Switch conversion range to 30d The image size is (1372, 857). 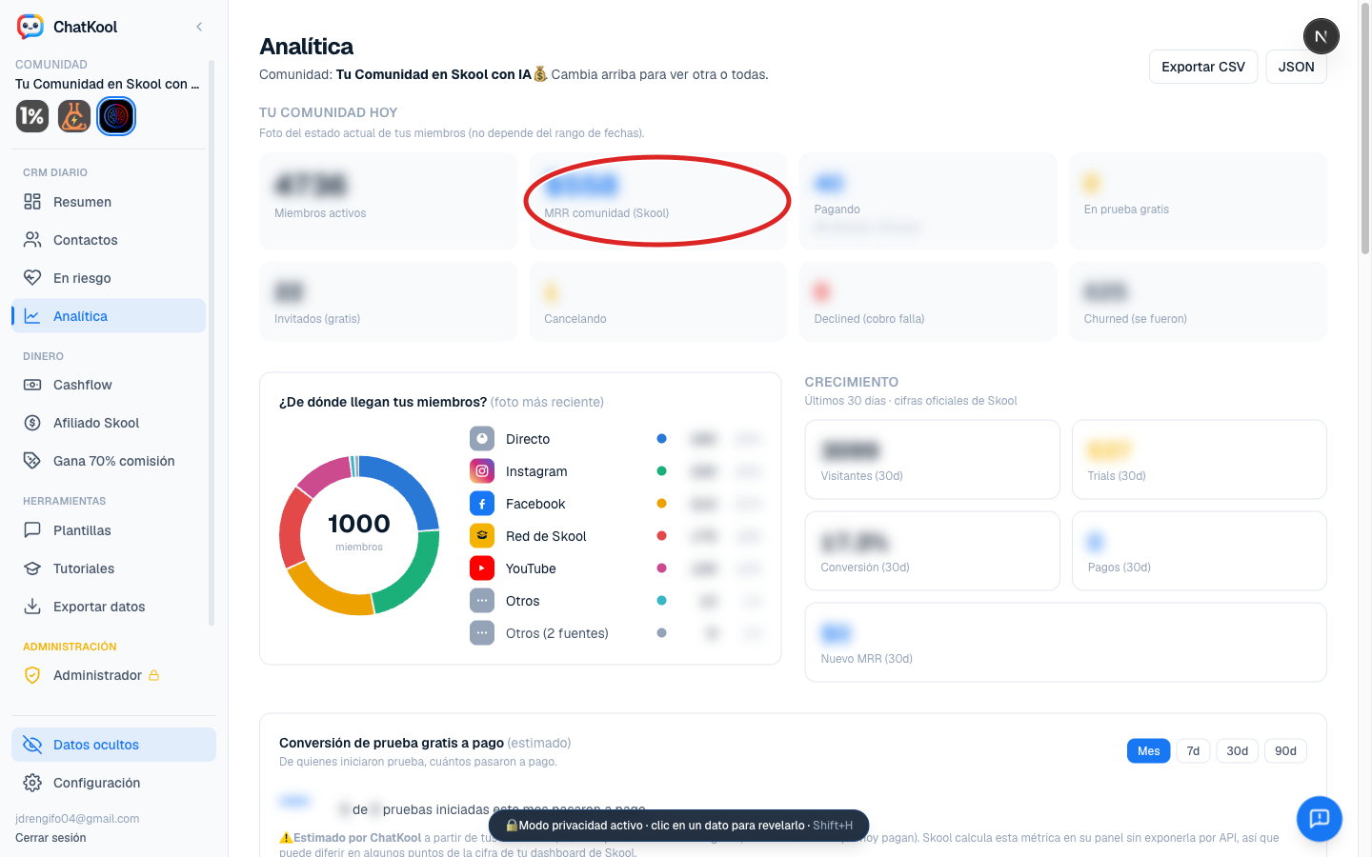coord(1238,751)
